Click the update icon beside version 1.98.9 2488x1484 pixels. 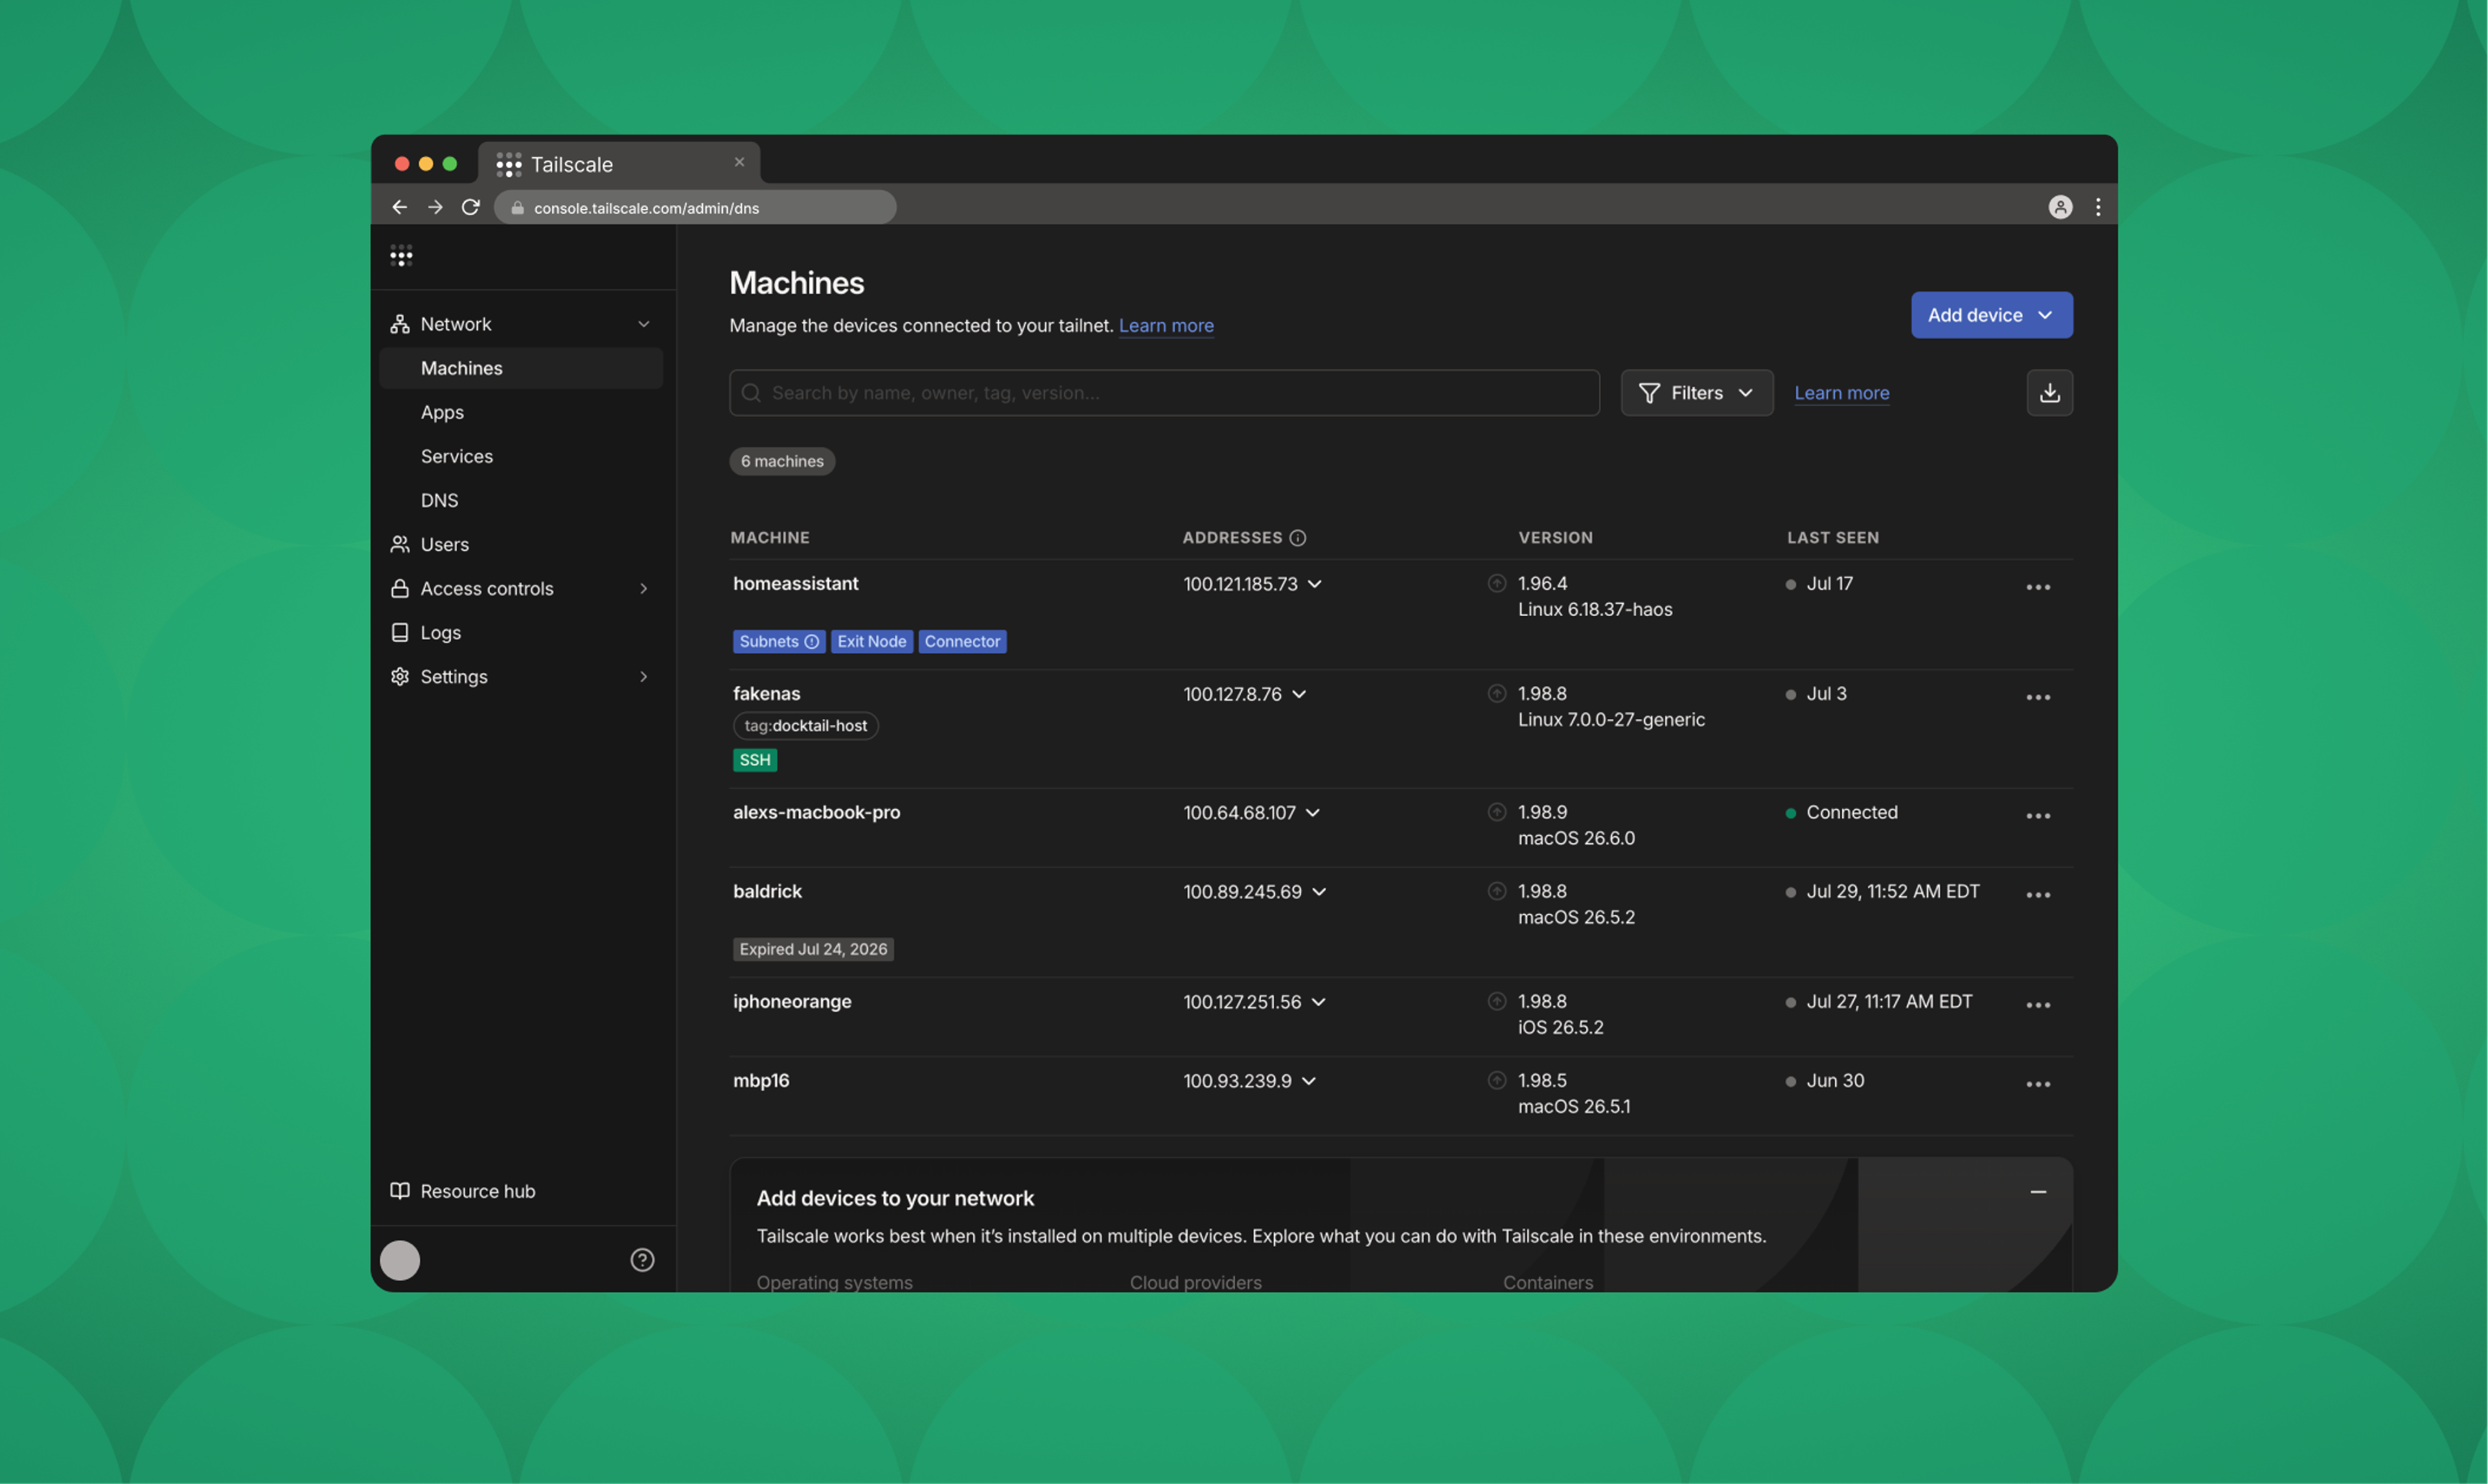click(x=1497, y=812)
